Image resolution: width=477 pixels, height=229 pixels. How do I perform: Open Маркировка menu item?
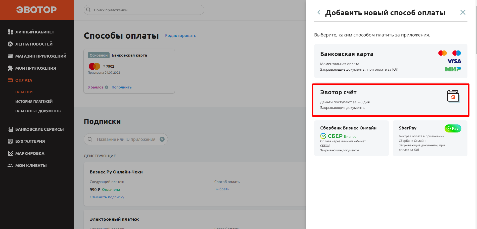click(30, 153)
